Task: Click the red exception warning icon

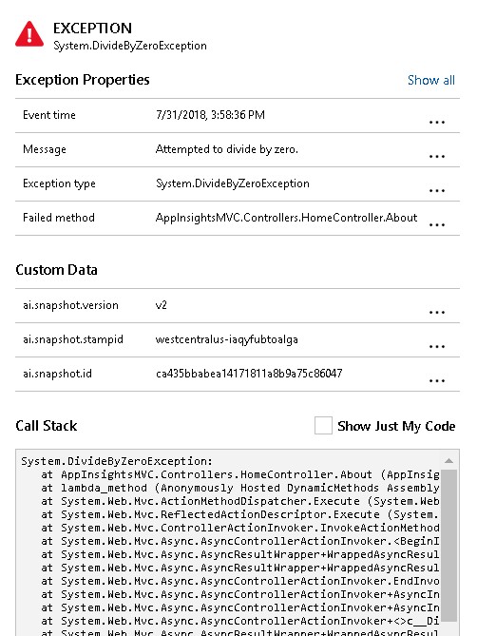Action: pos(29,34)
